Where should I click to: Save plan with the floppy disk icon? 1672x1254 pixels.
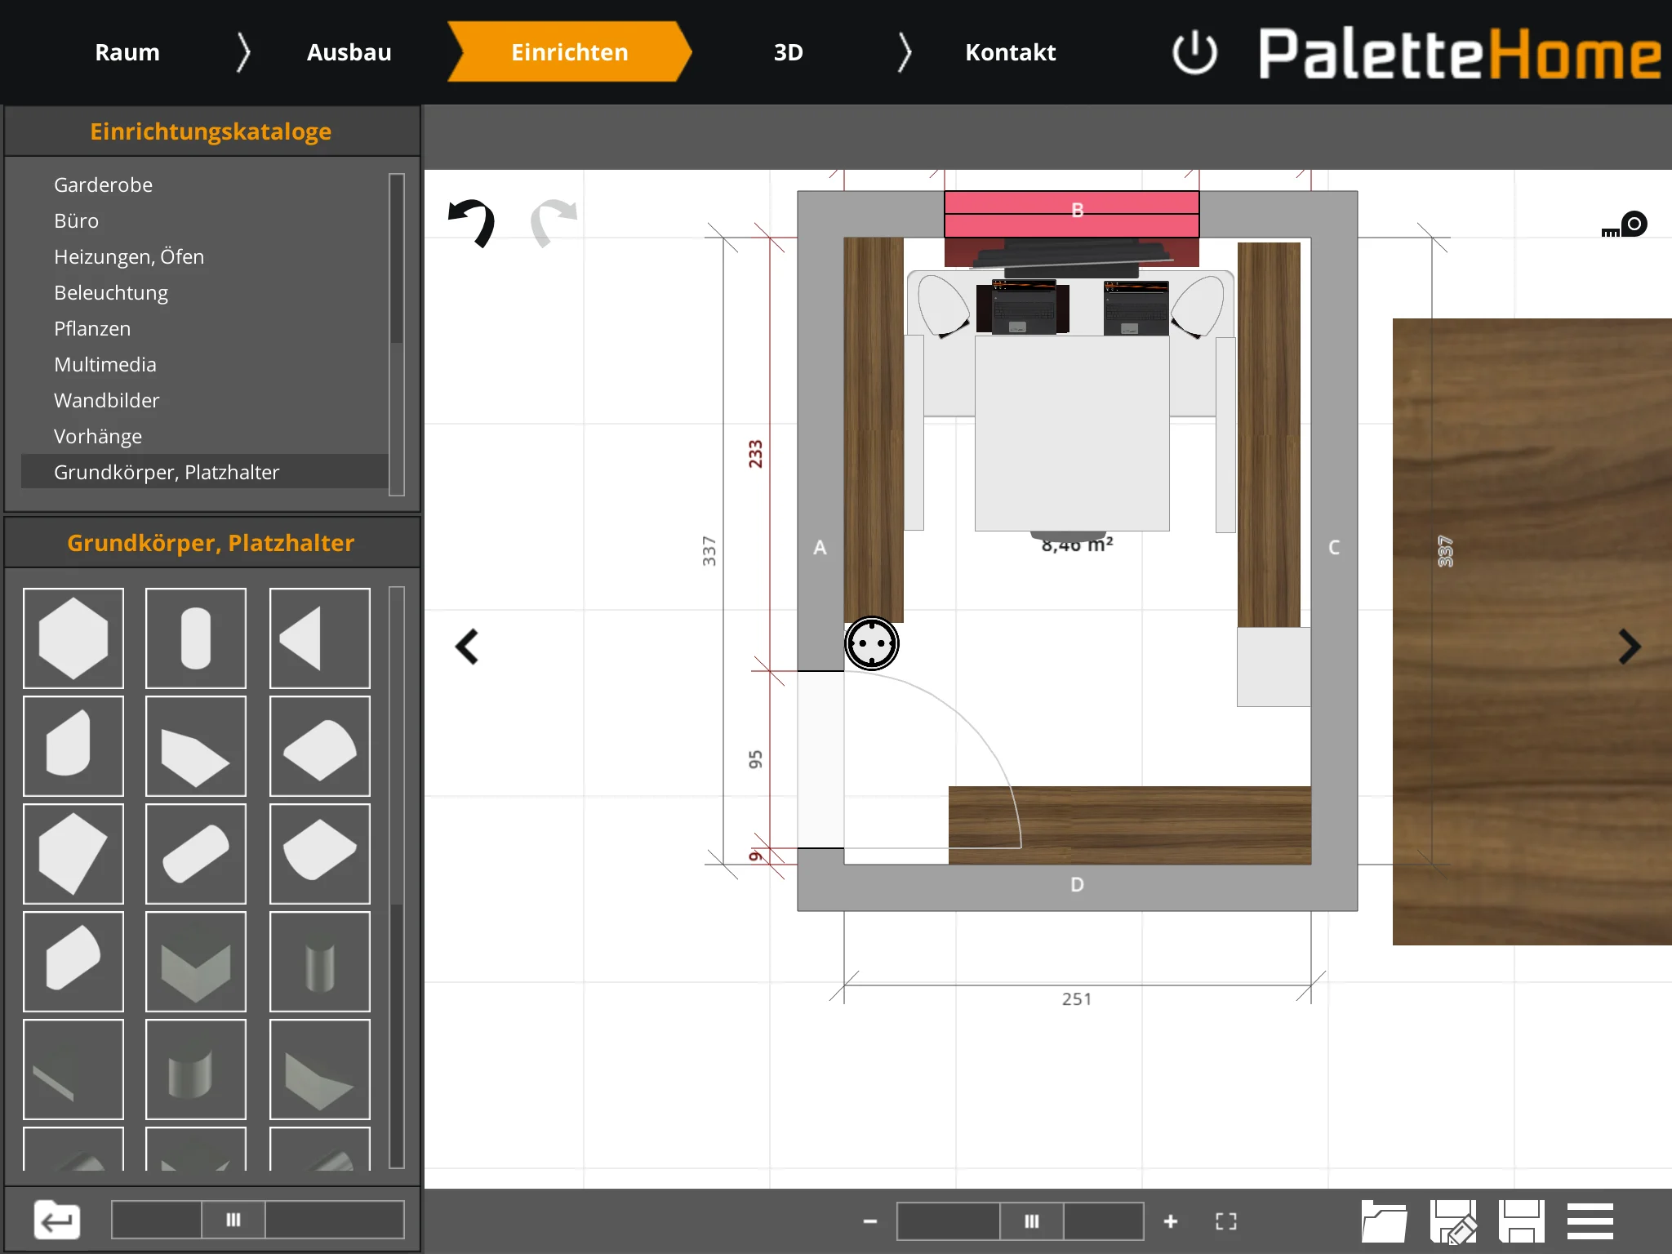click(x=1521, y=1221)
